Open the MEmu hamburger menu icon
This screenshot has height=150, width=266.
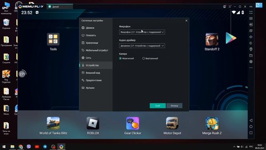(x=230, y=7)
